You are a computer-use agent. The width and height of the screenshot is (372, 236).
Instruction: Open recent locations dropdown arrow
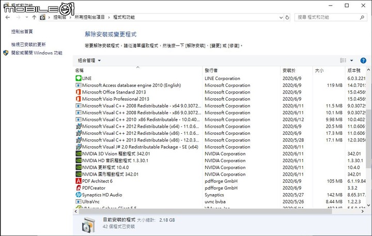[x=26, y=17]
